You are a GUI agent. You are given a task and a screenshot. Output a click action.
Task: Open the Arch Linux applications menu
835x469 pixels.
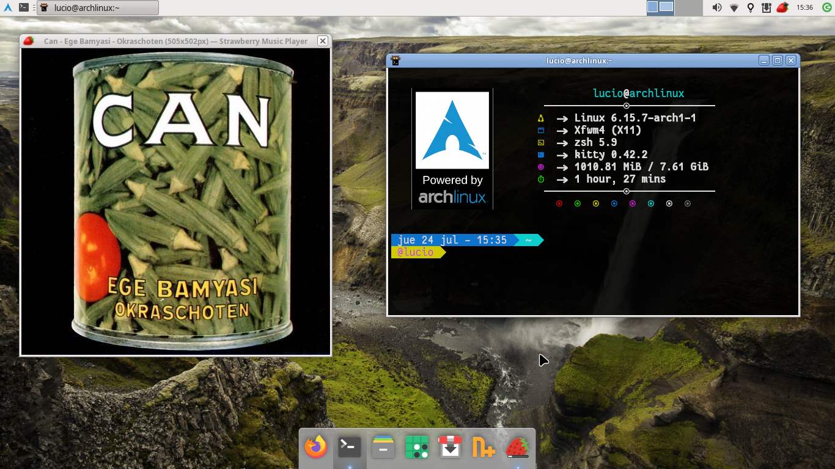pyautogui.click(x=8, y=7)
